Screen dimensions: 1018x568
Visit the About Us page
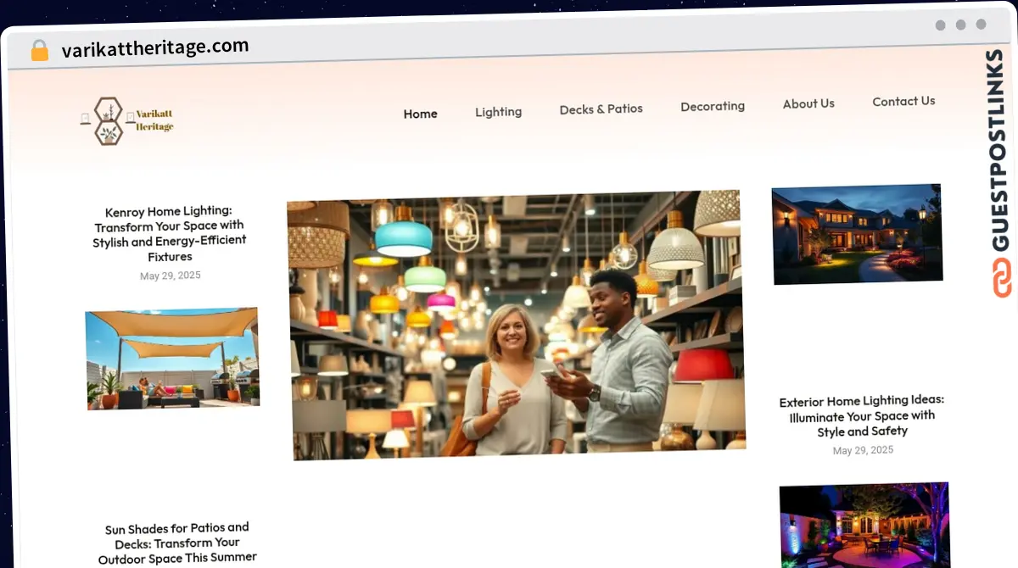[x=808, y=103]
